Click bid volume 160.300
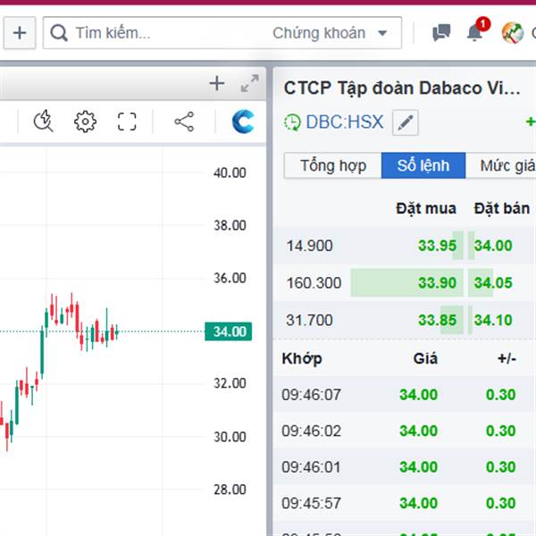 click(x=314, y=283)
